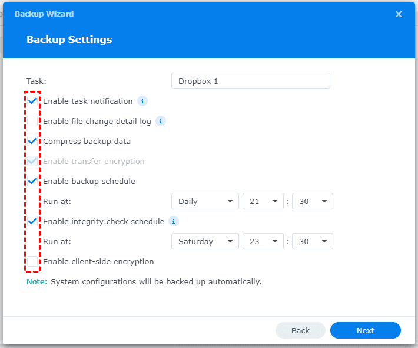
Task: Uncheck Enable integrity check schedule
Action: 32,221
